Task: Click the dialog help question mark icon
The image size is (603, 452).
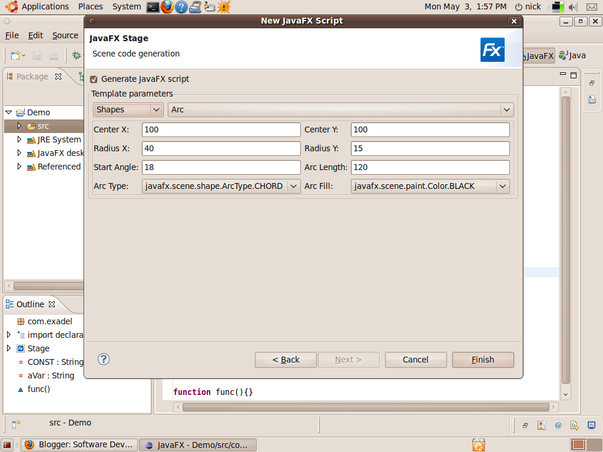Action: 104,359
